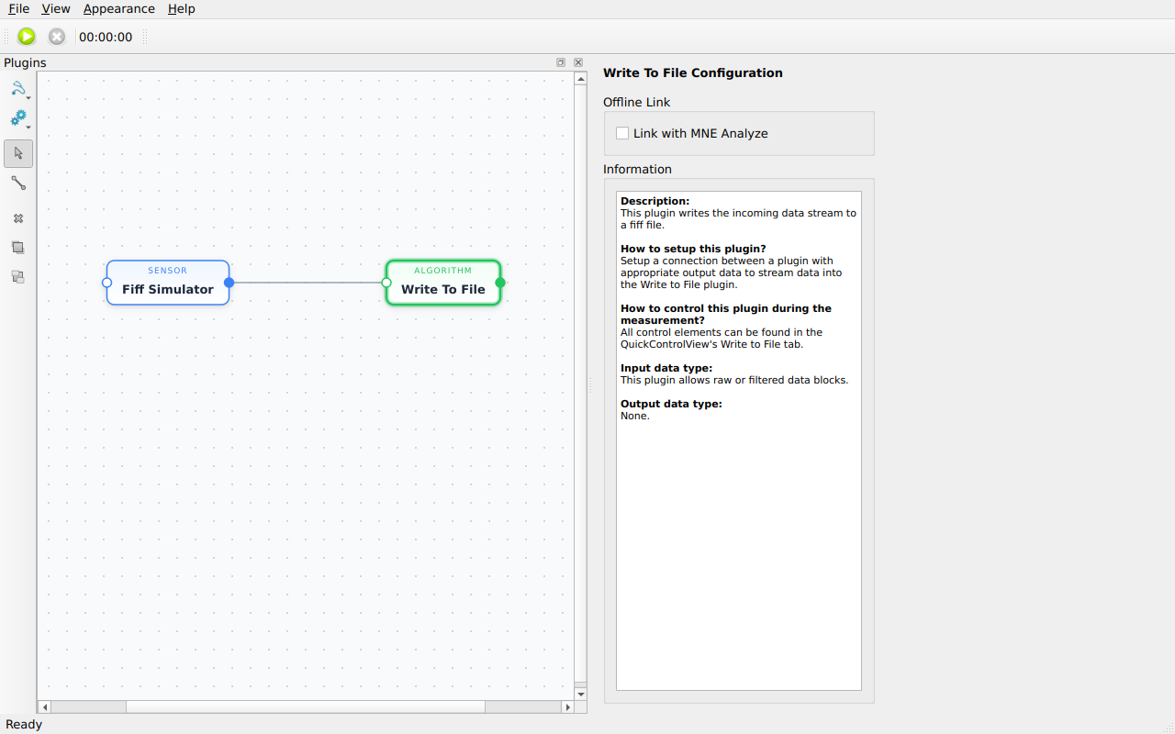Select the pointer tool
The width and height of the screenshot is (1175, 734).
[x=18, y=153]
